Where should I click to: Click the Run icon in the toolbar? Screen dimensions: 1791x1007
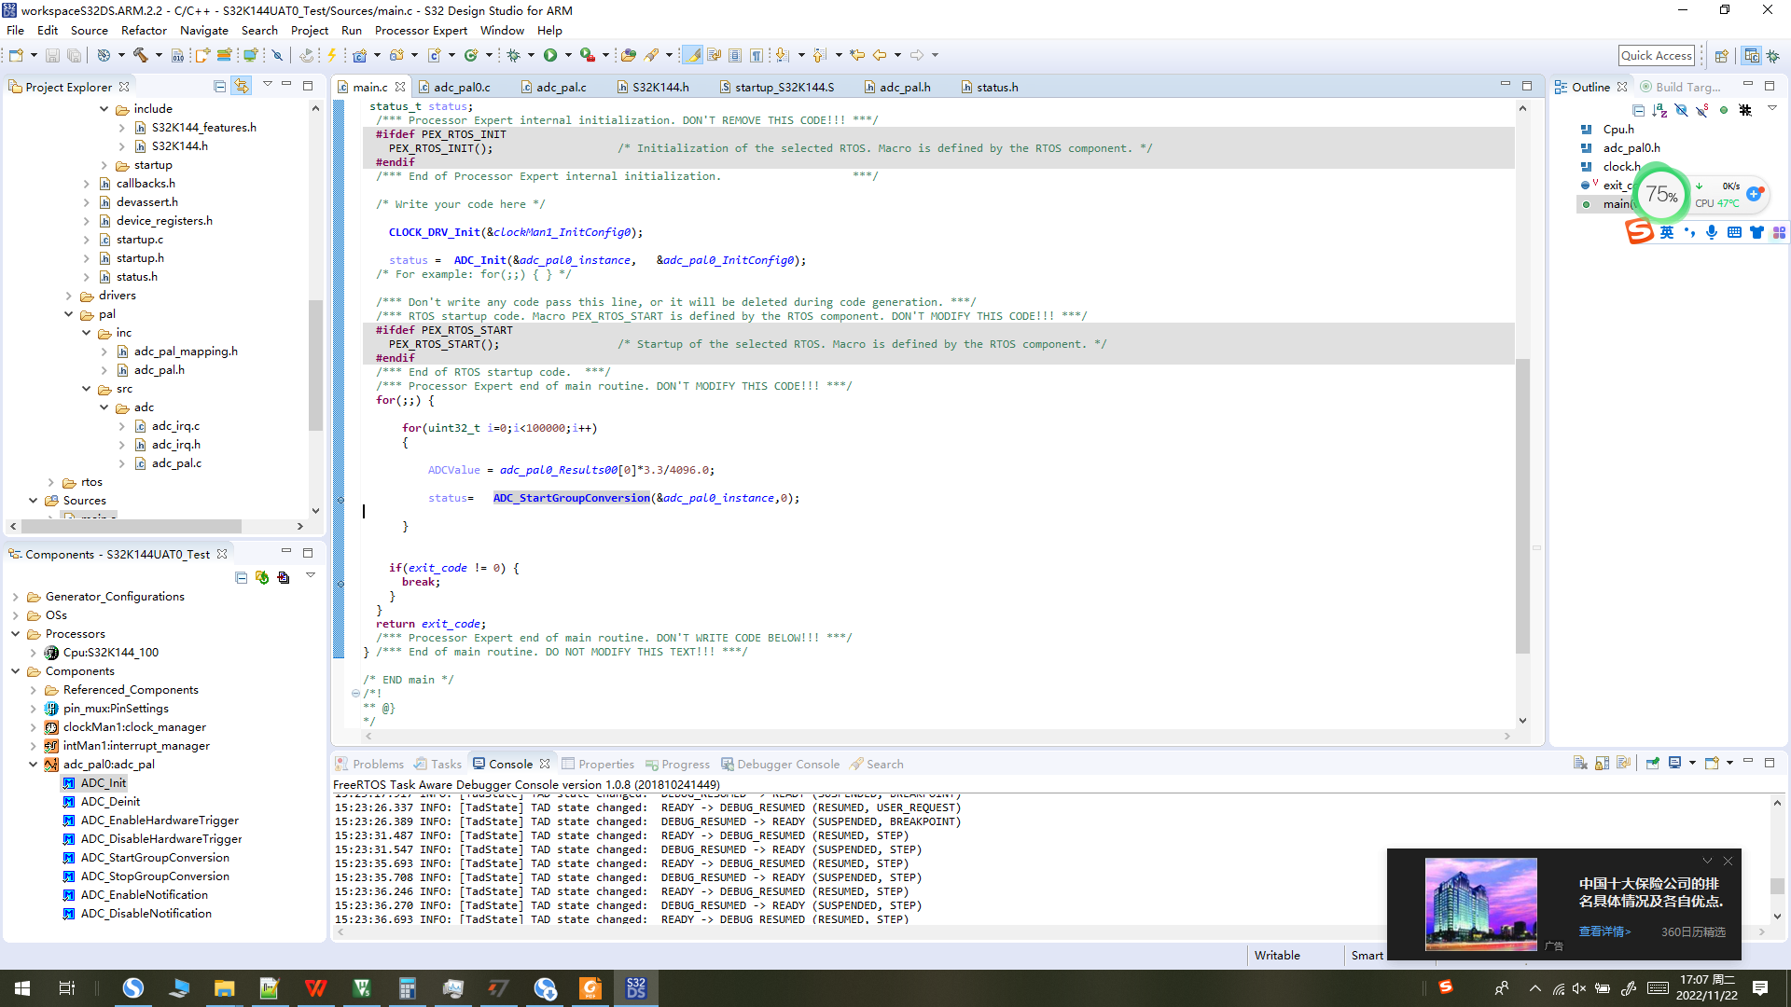click(550, 55)
